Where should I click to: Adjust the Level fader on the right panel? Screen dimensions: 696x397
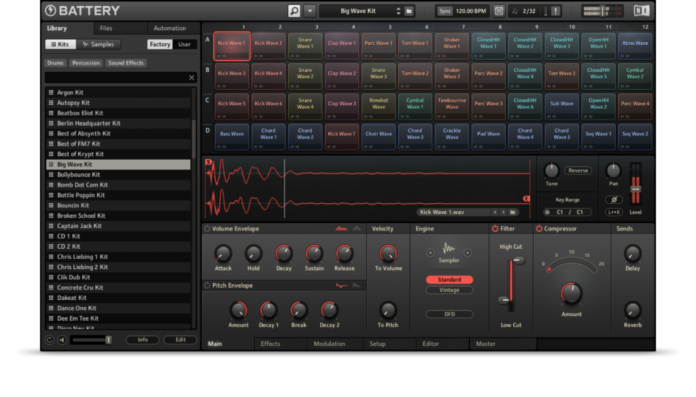pyautogui.click(x=636, y=189)
